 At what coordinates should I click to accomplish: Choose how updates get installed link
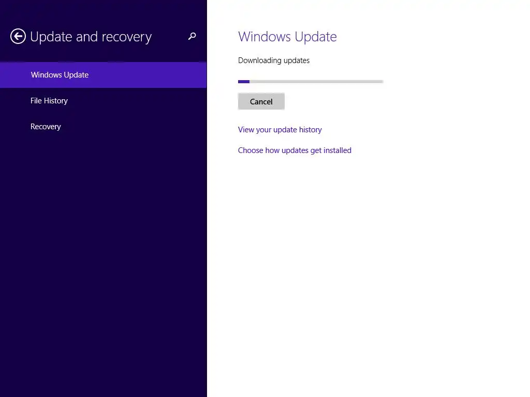click(x=295, y=150)
